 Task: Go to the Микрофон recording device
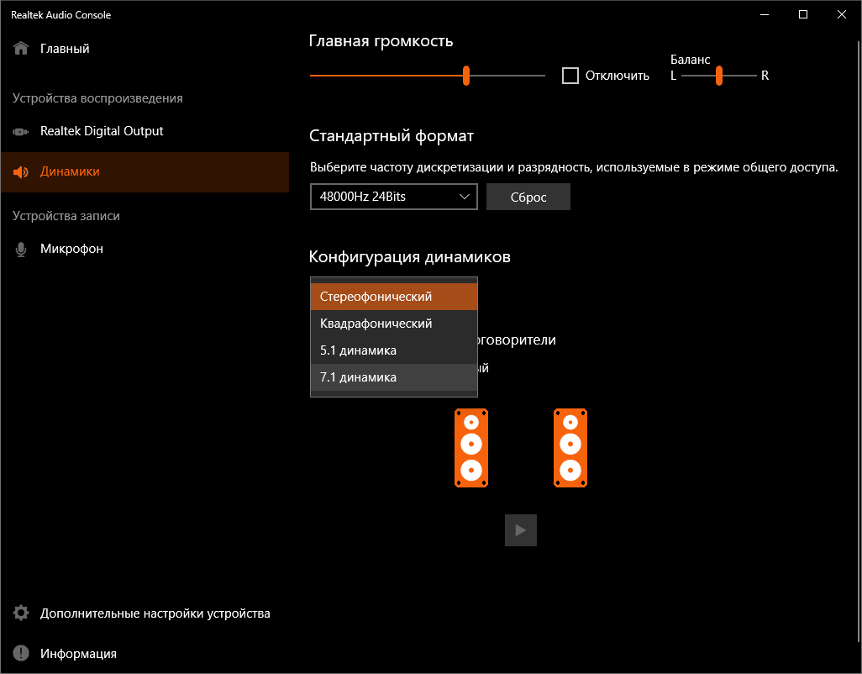[71, 250]
